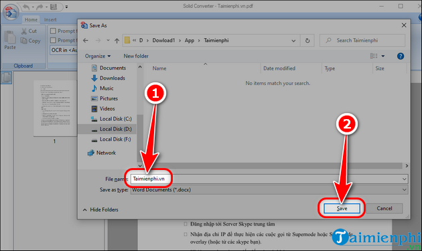422x251 pixels.
Task: Collapse folders with Hide Folders
Action: [100, 210]
